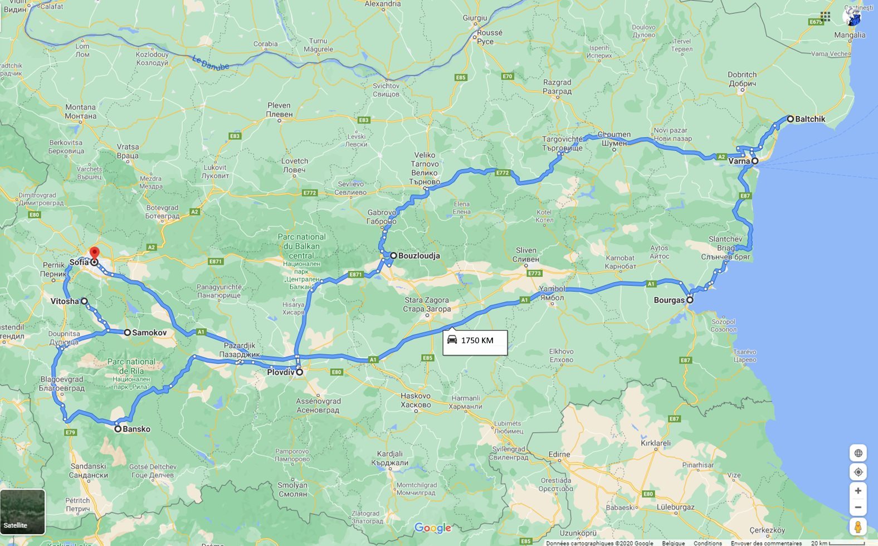Switch to Satellite view thumbnail
The width and height of the screenshot is (878, 546).
tap(22, 512)
